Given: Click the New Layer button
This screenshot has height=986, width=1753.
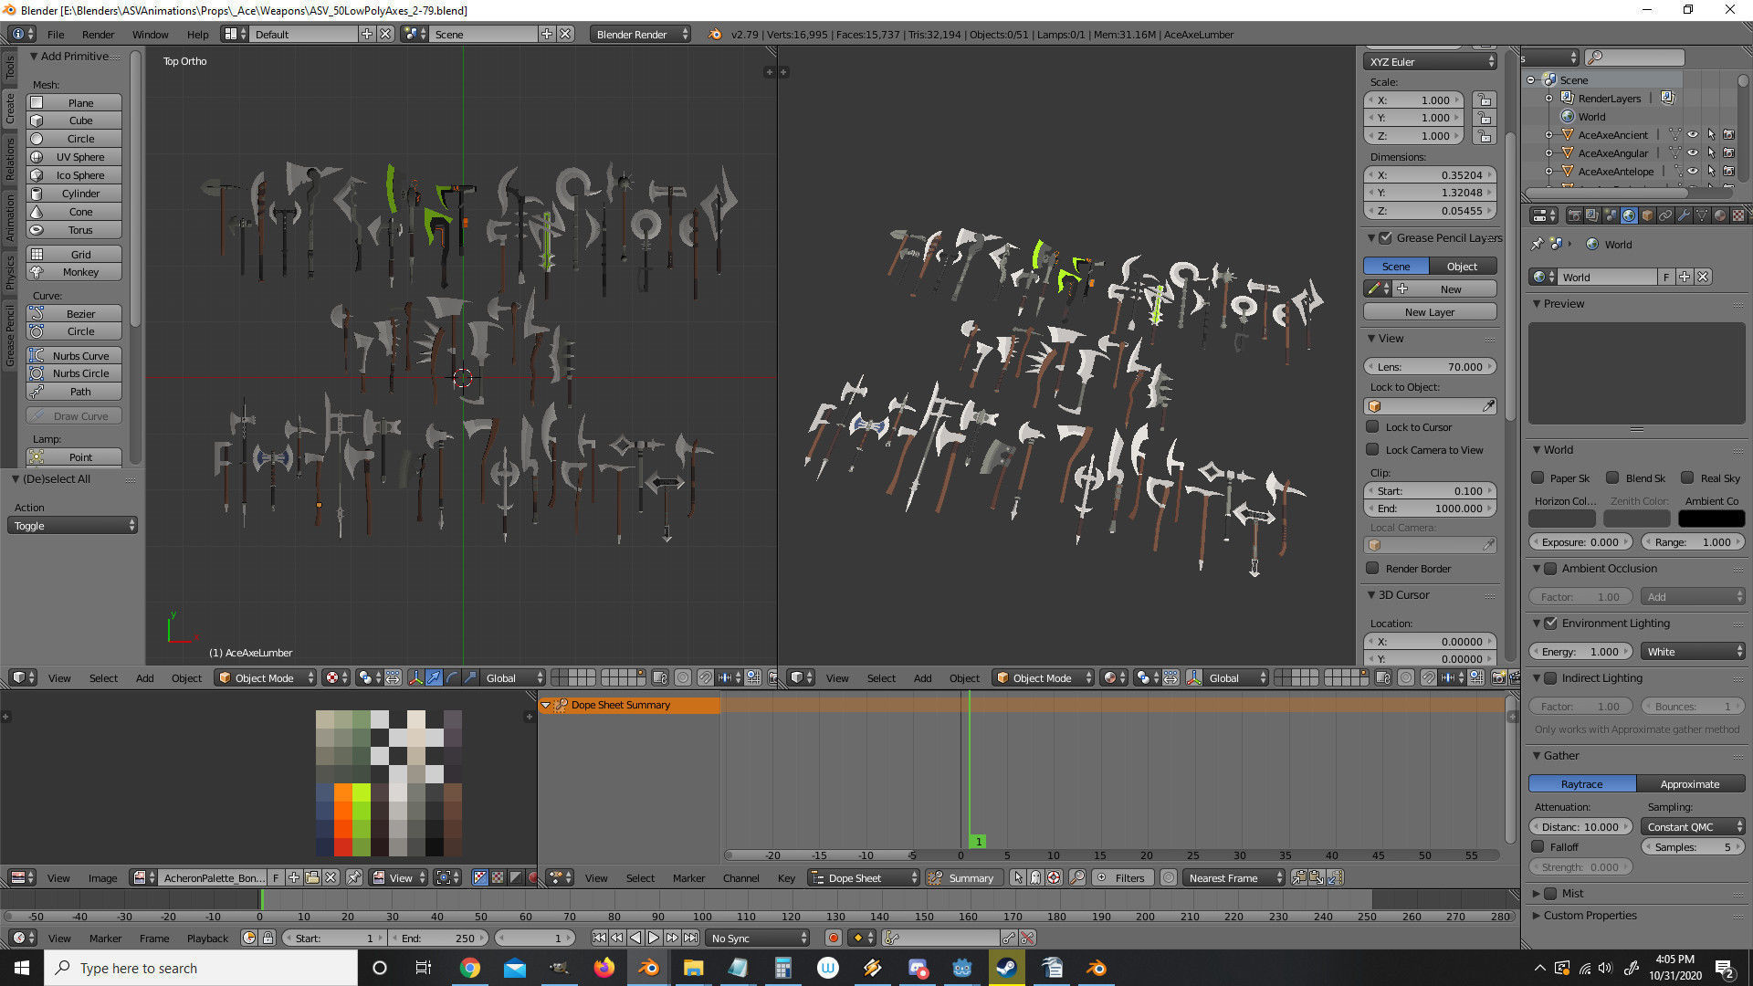Looking at the screenshot, I should coord(1429,312).
